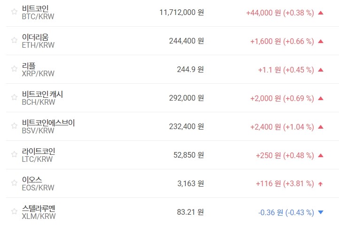This screenshot has height=225, width=339.
Task: Add Ripple XRP/KRW to favorites
Action: (x=14, y=69)
